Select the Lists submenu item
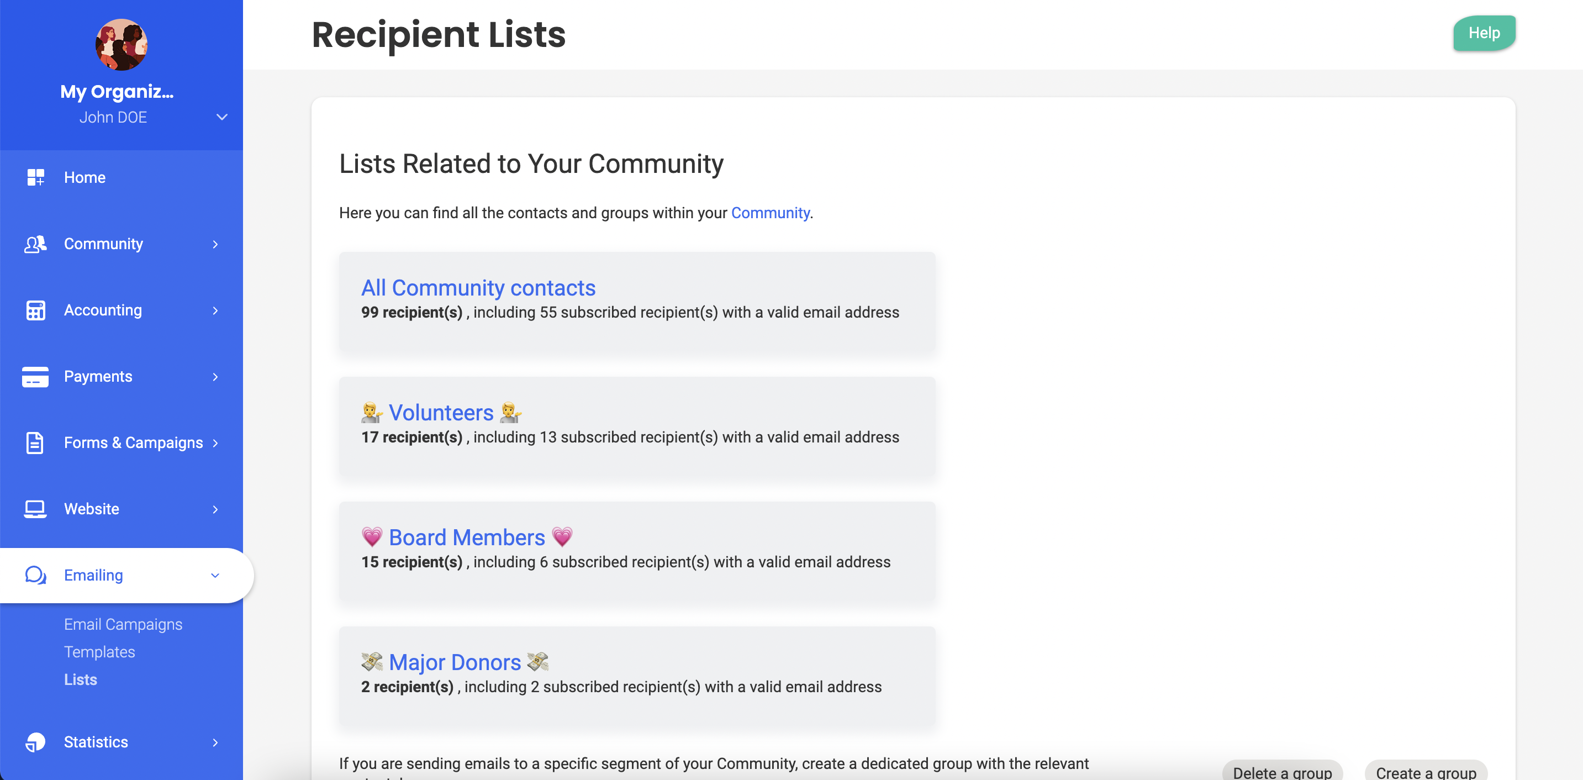Screen dimensions: 1583x780 coord(81,679)
